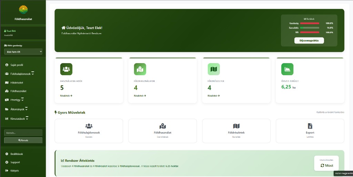Click the Szerződés usage progress bar
The height and width of the screenshot is (177, 353).
(x=310, y=28)
